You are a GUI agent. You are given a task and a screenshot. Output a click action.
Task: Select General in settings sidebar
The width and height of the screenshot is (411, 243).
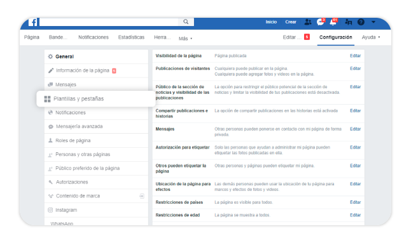tap(96, 56)
